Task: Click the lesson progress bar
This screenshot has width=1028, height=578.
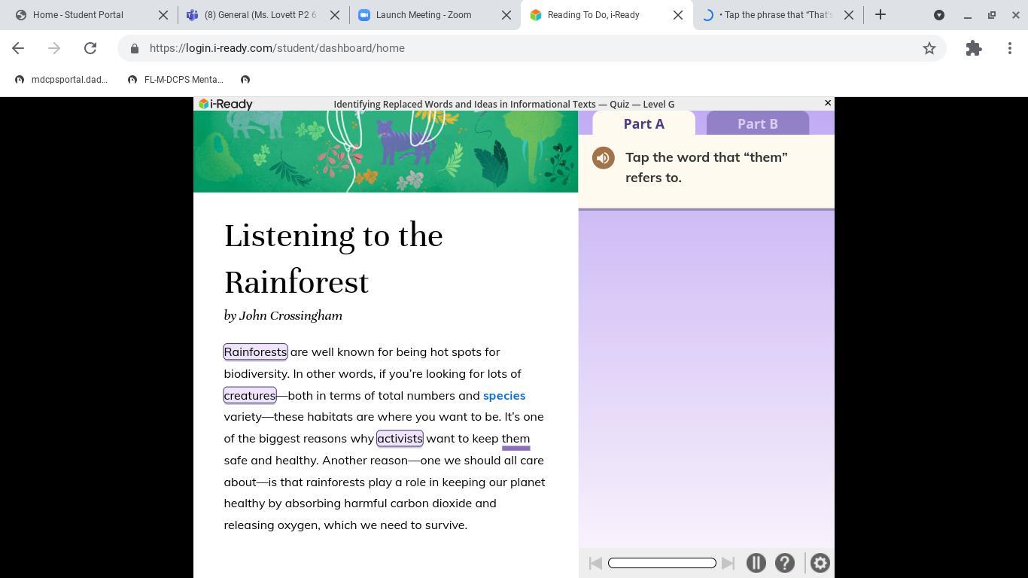Action: [x=662, y=563]
